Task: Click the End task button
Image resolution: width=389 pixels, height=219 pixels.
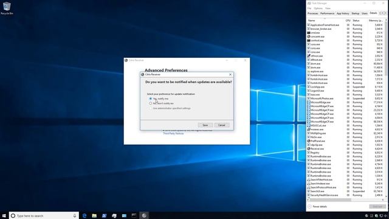Action: coord(377,207)
